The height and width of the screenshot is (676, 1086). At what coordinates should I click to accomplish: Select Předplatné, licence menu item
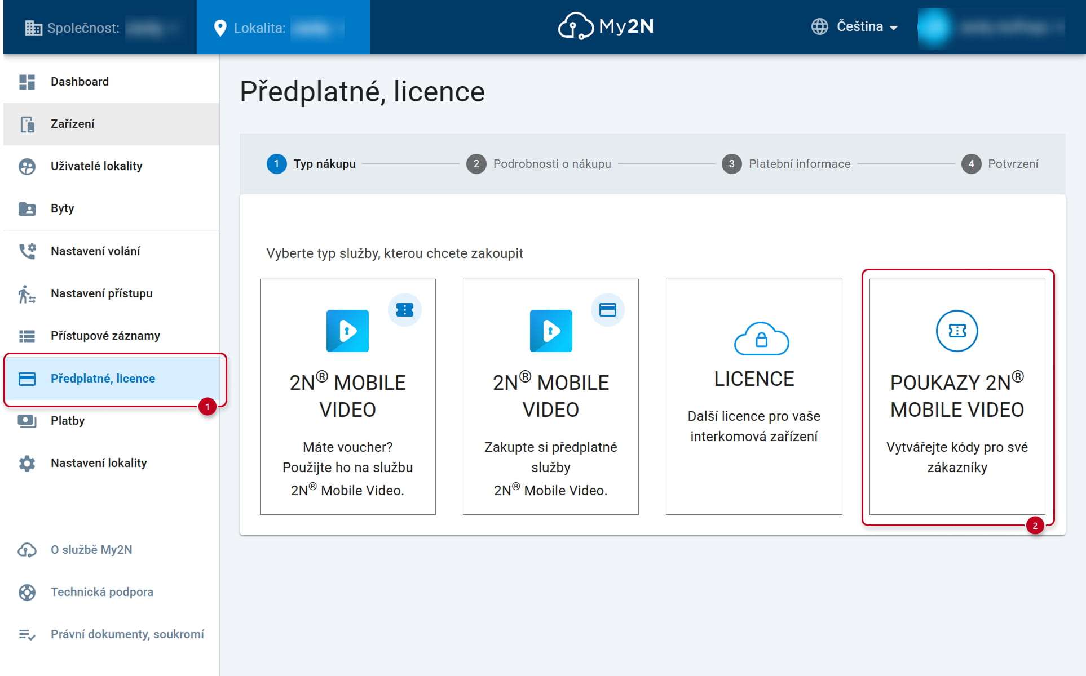pyautogui.click(x=111, y=379)
